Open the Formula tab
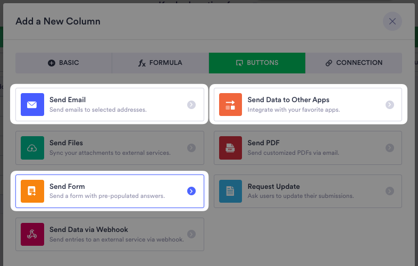The image size is (418, 266). 160,63
